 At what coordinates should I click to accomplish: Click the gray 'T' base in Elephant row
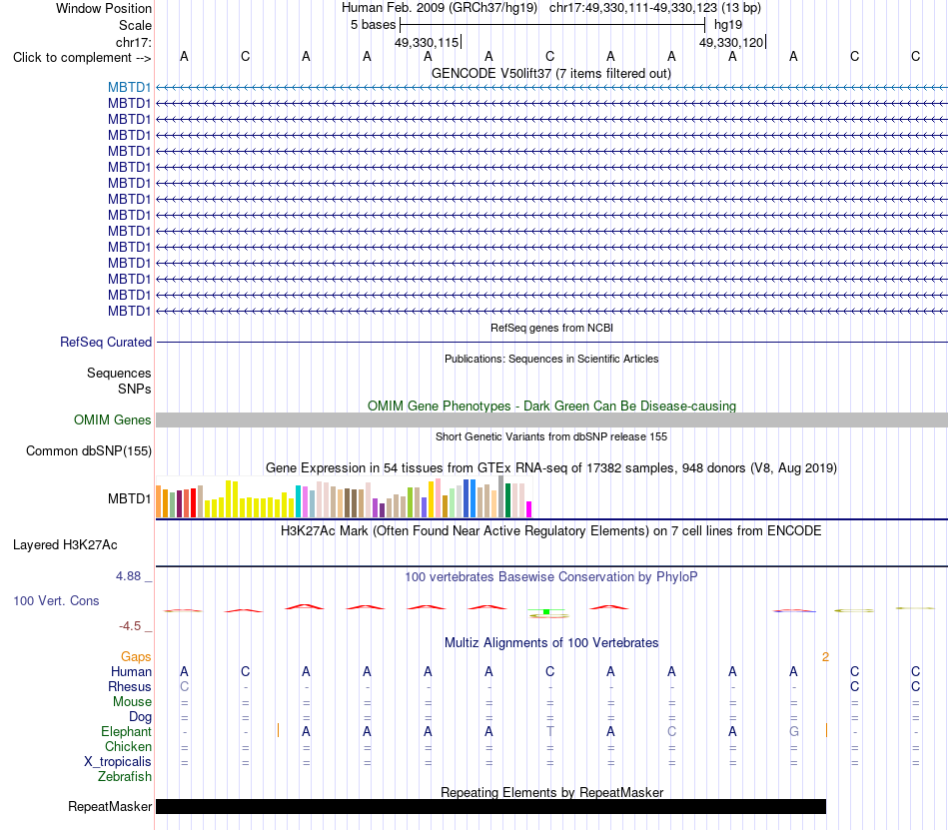tap(549, 731)
